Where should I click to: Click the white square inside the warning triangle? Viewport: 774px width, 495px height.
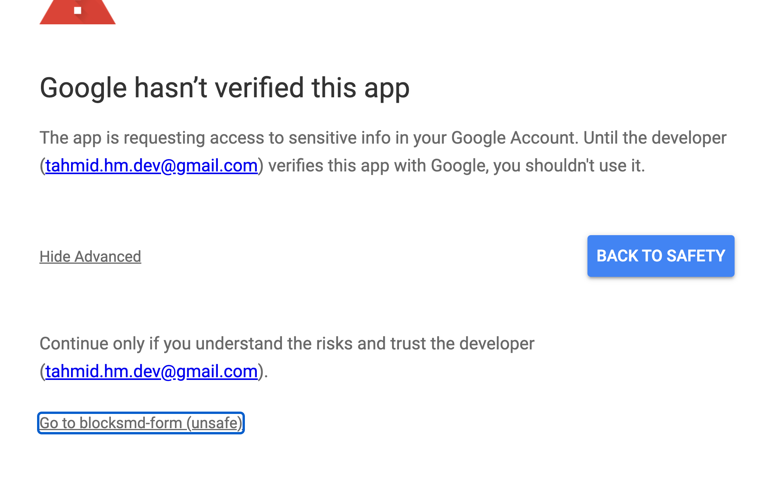coord(78,10)
